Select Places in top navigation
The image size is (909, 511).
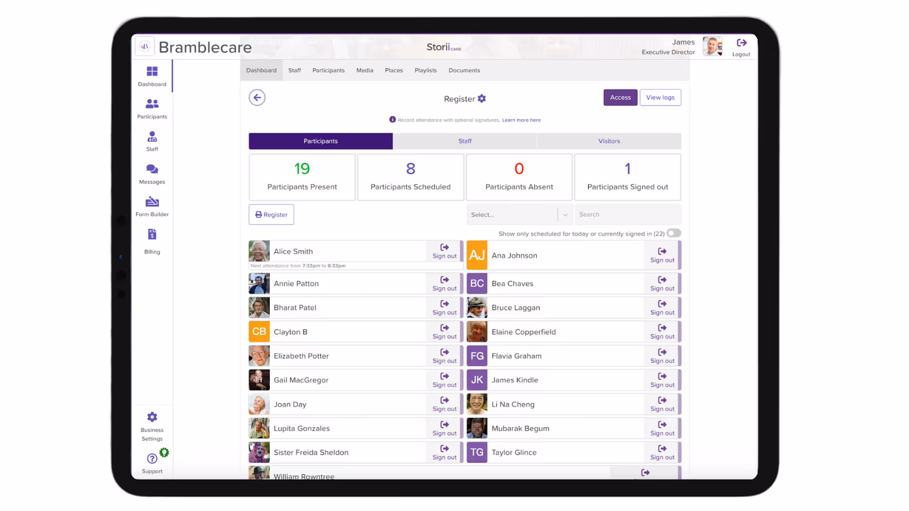click(x=394, y=70)
